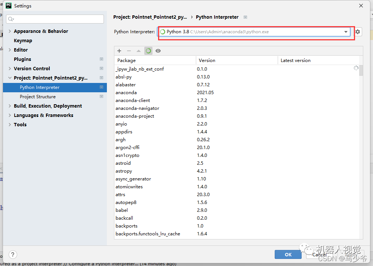This screenshot has width=373, height=266.
Task: Select the argh package row
Action: pos(237,139)
